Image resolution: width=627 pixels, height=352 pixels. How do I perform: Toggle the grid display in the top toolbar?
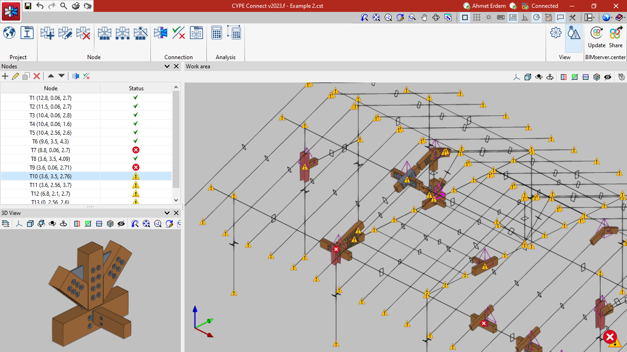[477, 17]
